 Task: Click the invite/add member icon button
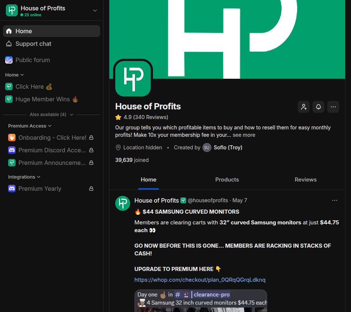(x=304, y=107)
